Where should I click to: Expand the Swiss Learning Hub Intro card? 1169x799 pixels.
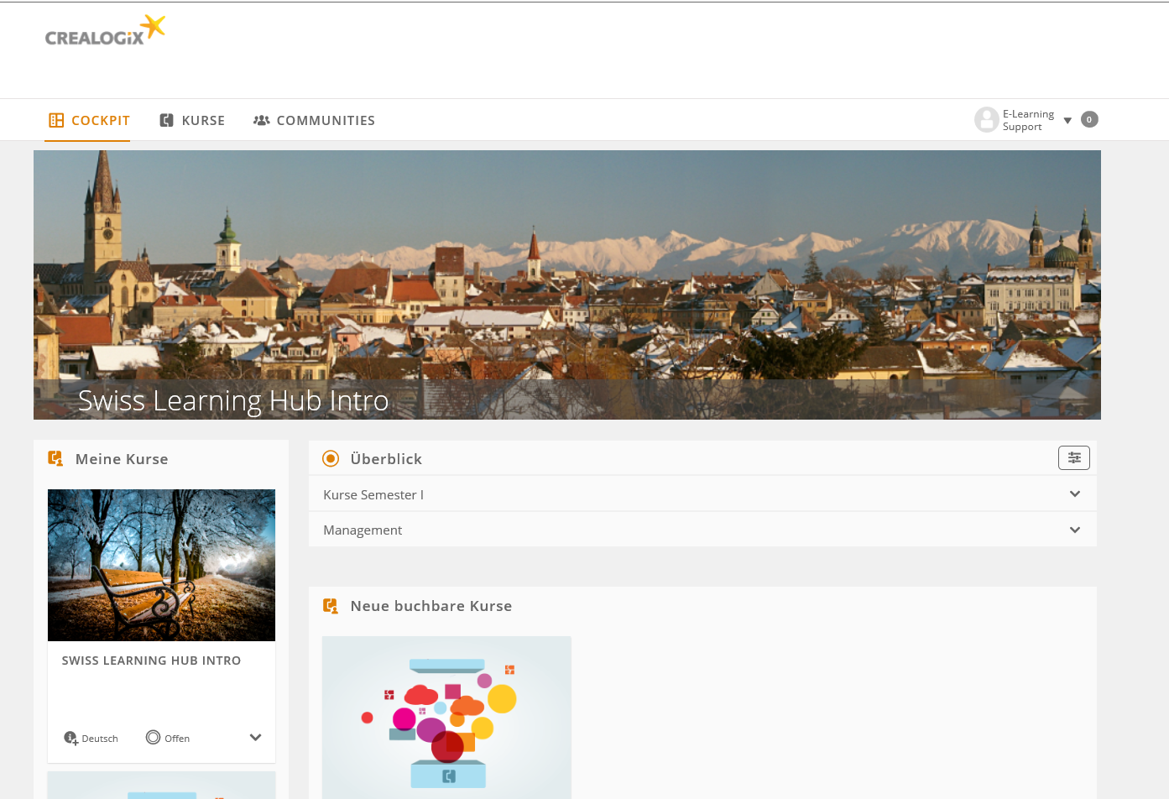click(x=255, y=737)
